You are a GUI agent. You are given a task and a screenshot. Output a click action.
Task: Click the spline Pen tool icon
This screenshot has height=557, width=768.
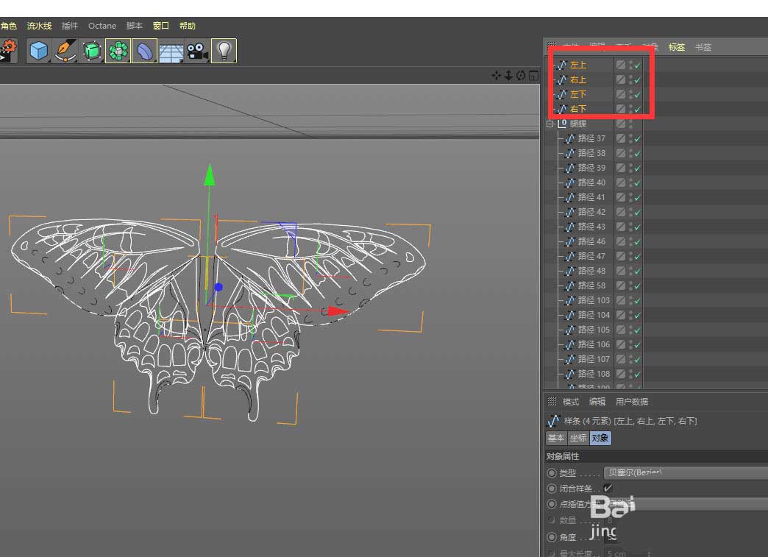65,51
